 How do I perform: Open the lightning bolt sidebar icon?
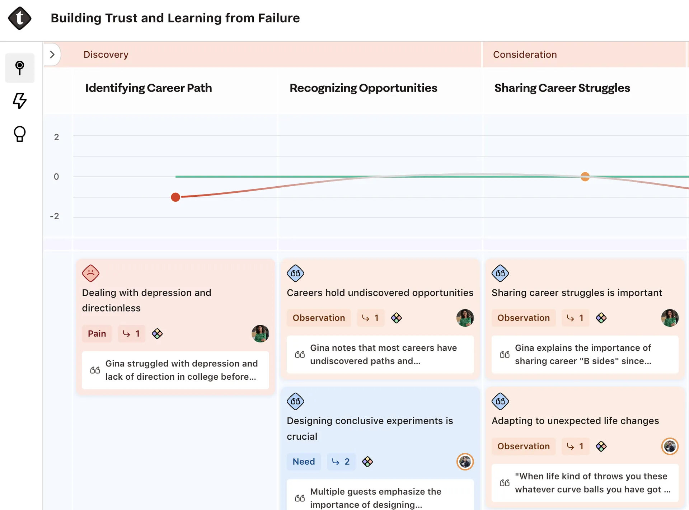pos(20,101)
